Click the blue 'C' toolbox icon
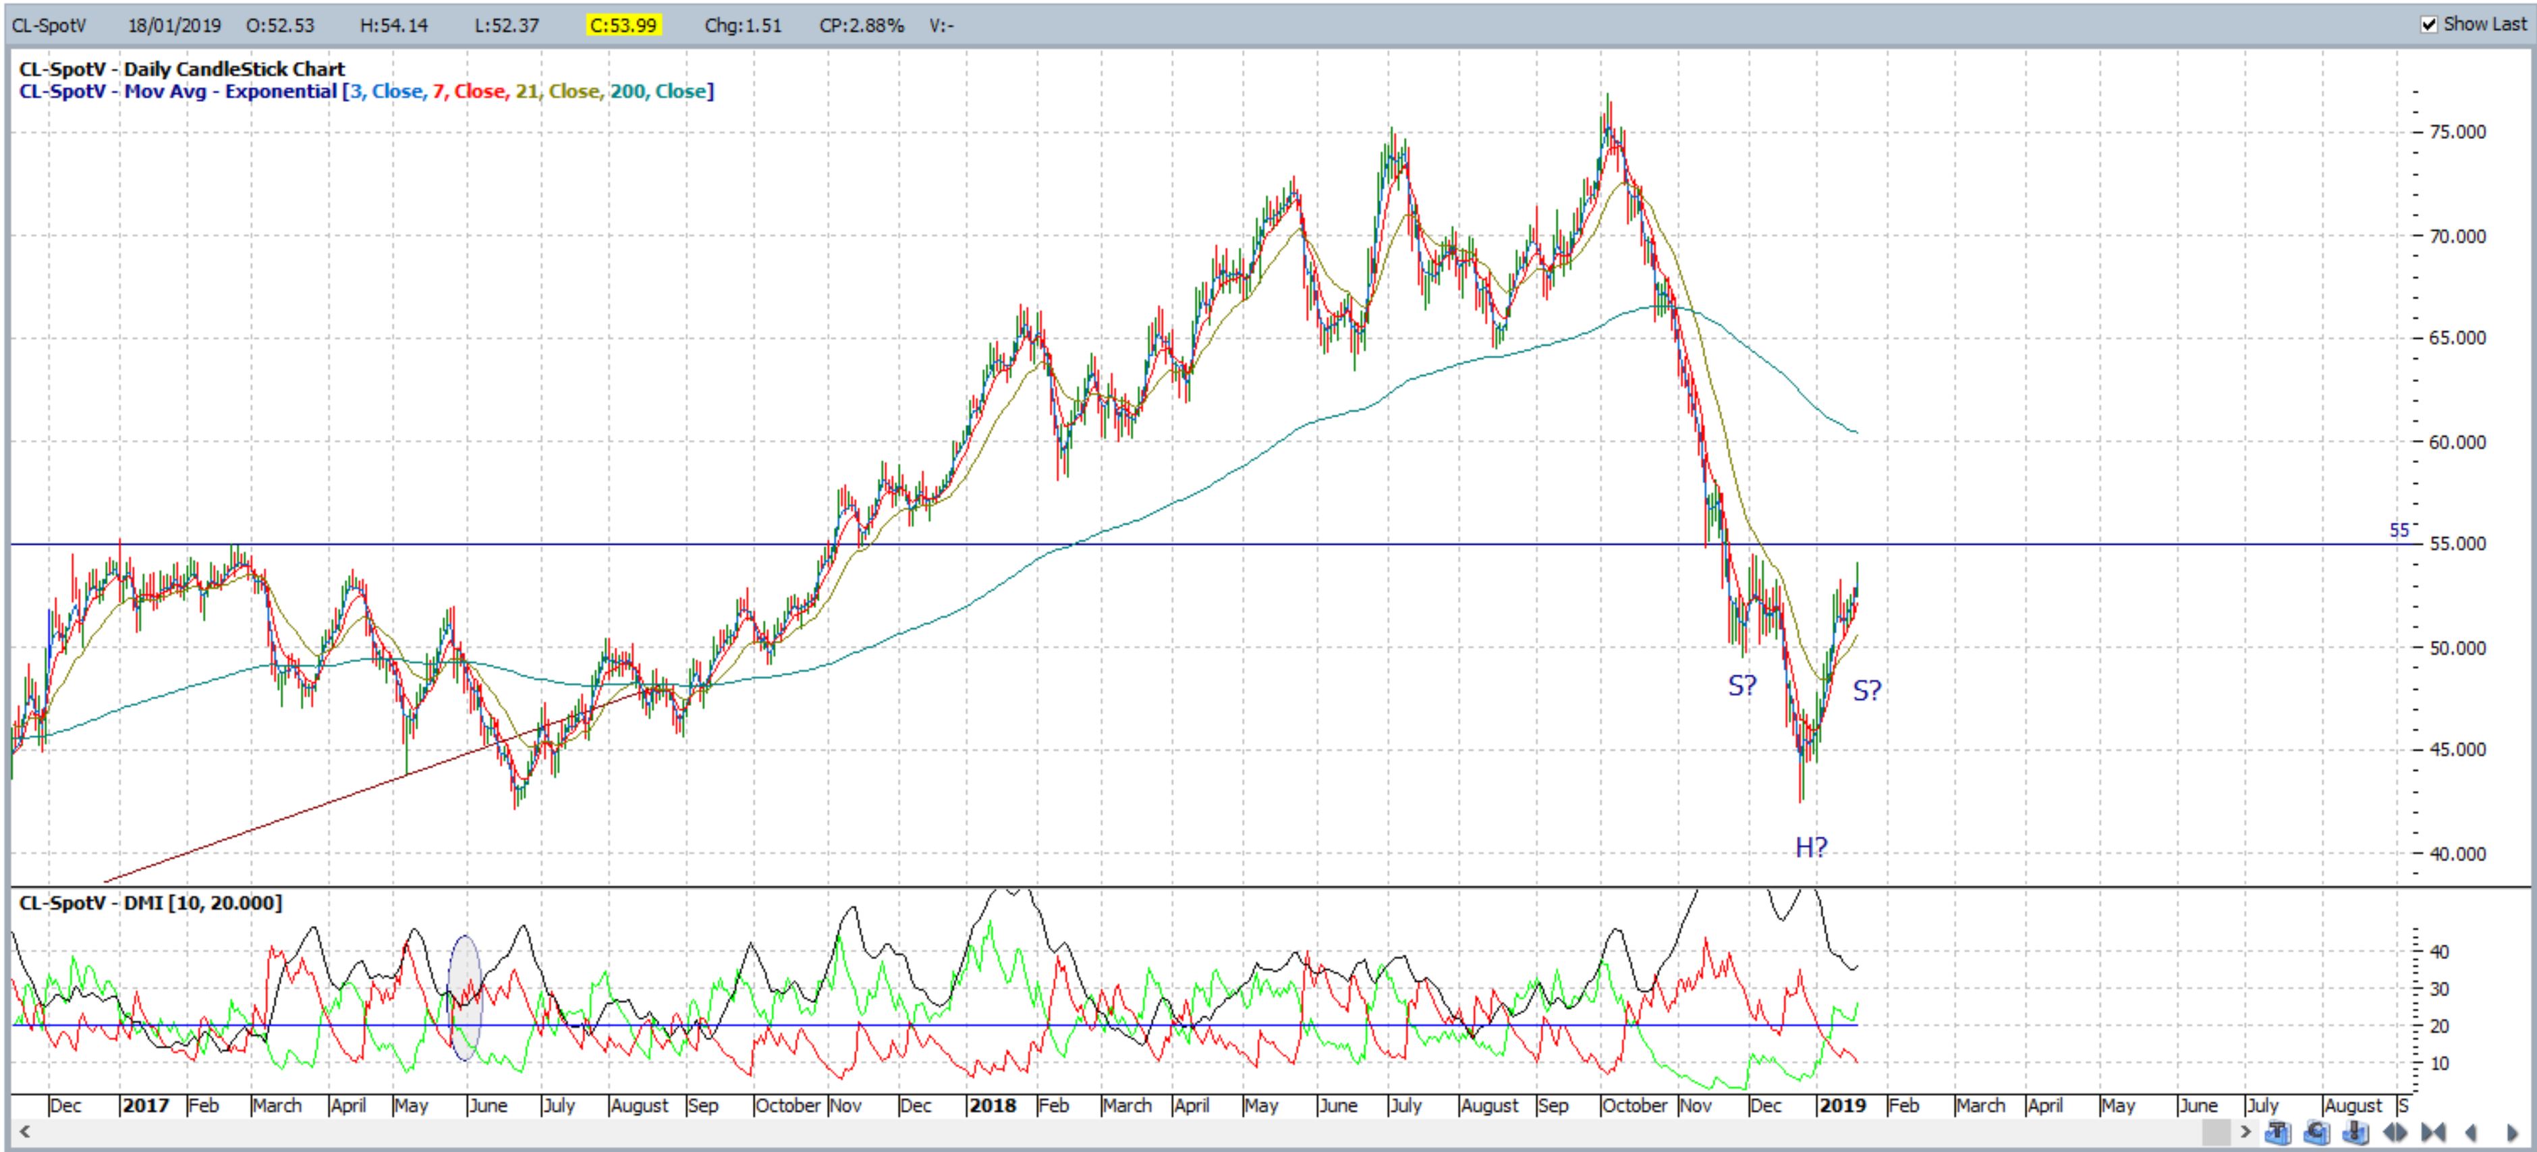 (2316, 1132)
